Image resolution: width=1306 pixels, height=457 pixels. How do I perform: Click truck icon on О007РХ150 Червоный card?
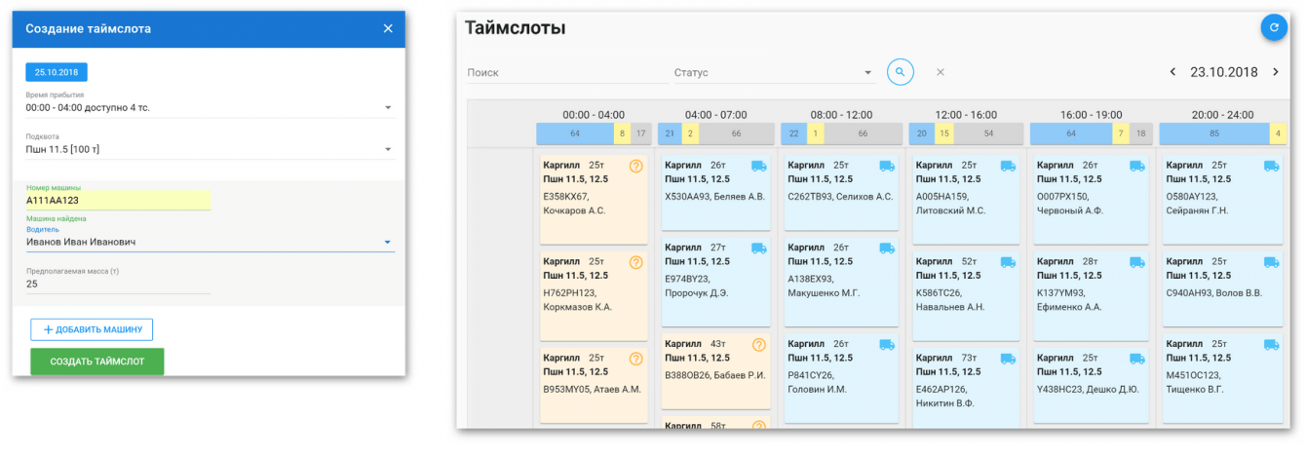(x=1137, y=167)
